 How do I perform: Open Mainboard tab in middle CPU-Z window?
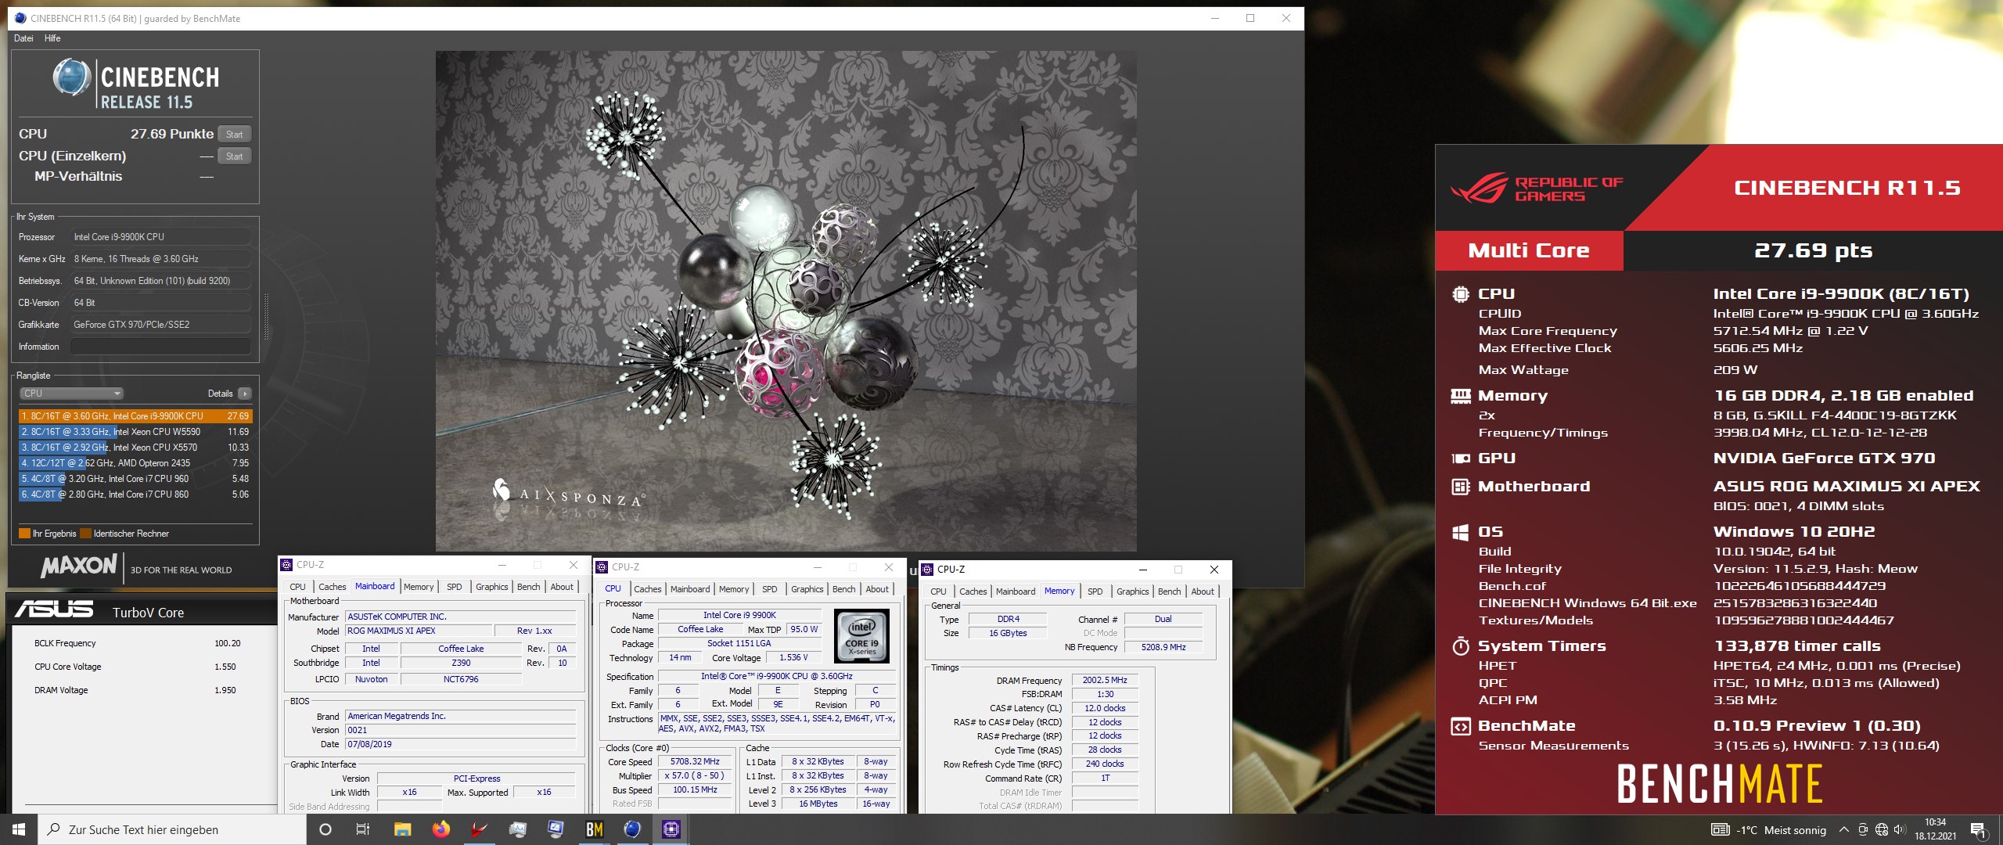(690, 589)
